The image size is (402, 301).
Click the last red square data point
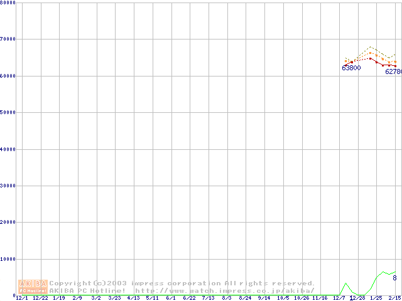click(x=395, y=66)
